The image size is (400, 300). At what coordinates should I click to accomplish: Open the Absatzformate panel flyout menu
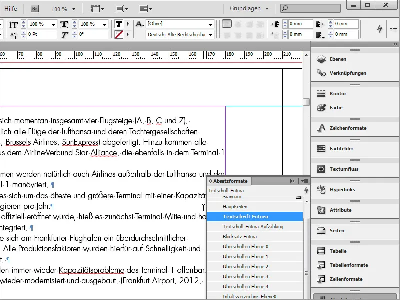pos(305,181)
